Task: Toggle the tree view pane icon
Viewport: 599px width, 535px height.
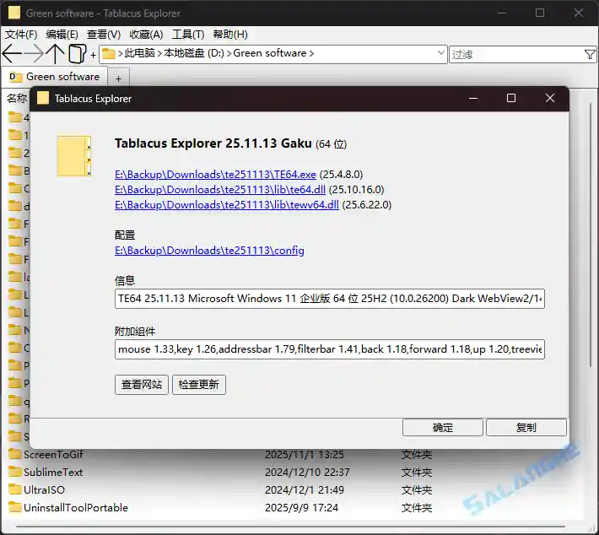Action: tap(78, 53)
